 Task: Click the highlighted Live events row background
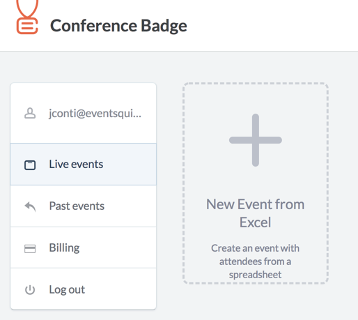tap(130, 165)
